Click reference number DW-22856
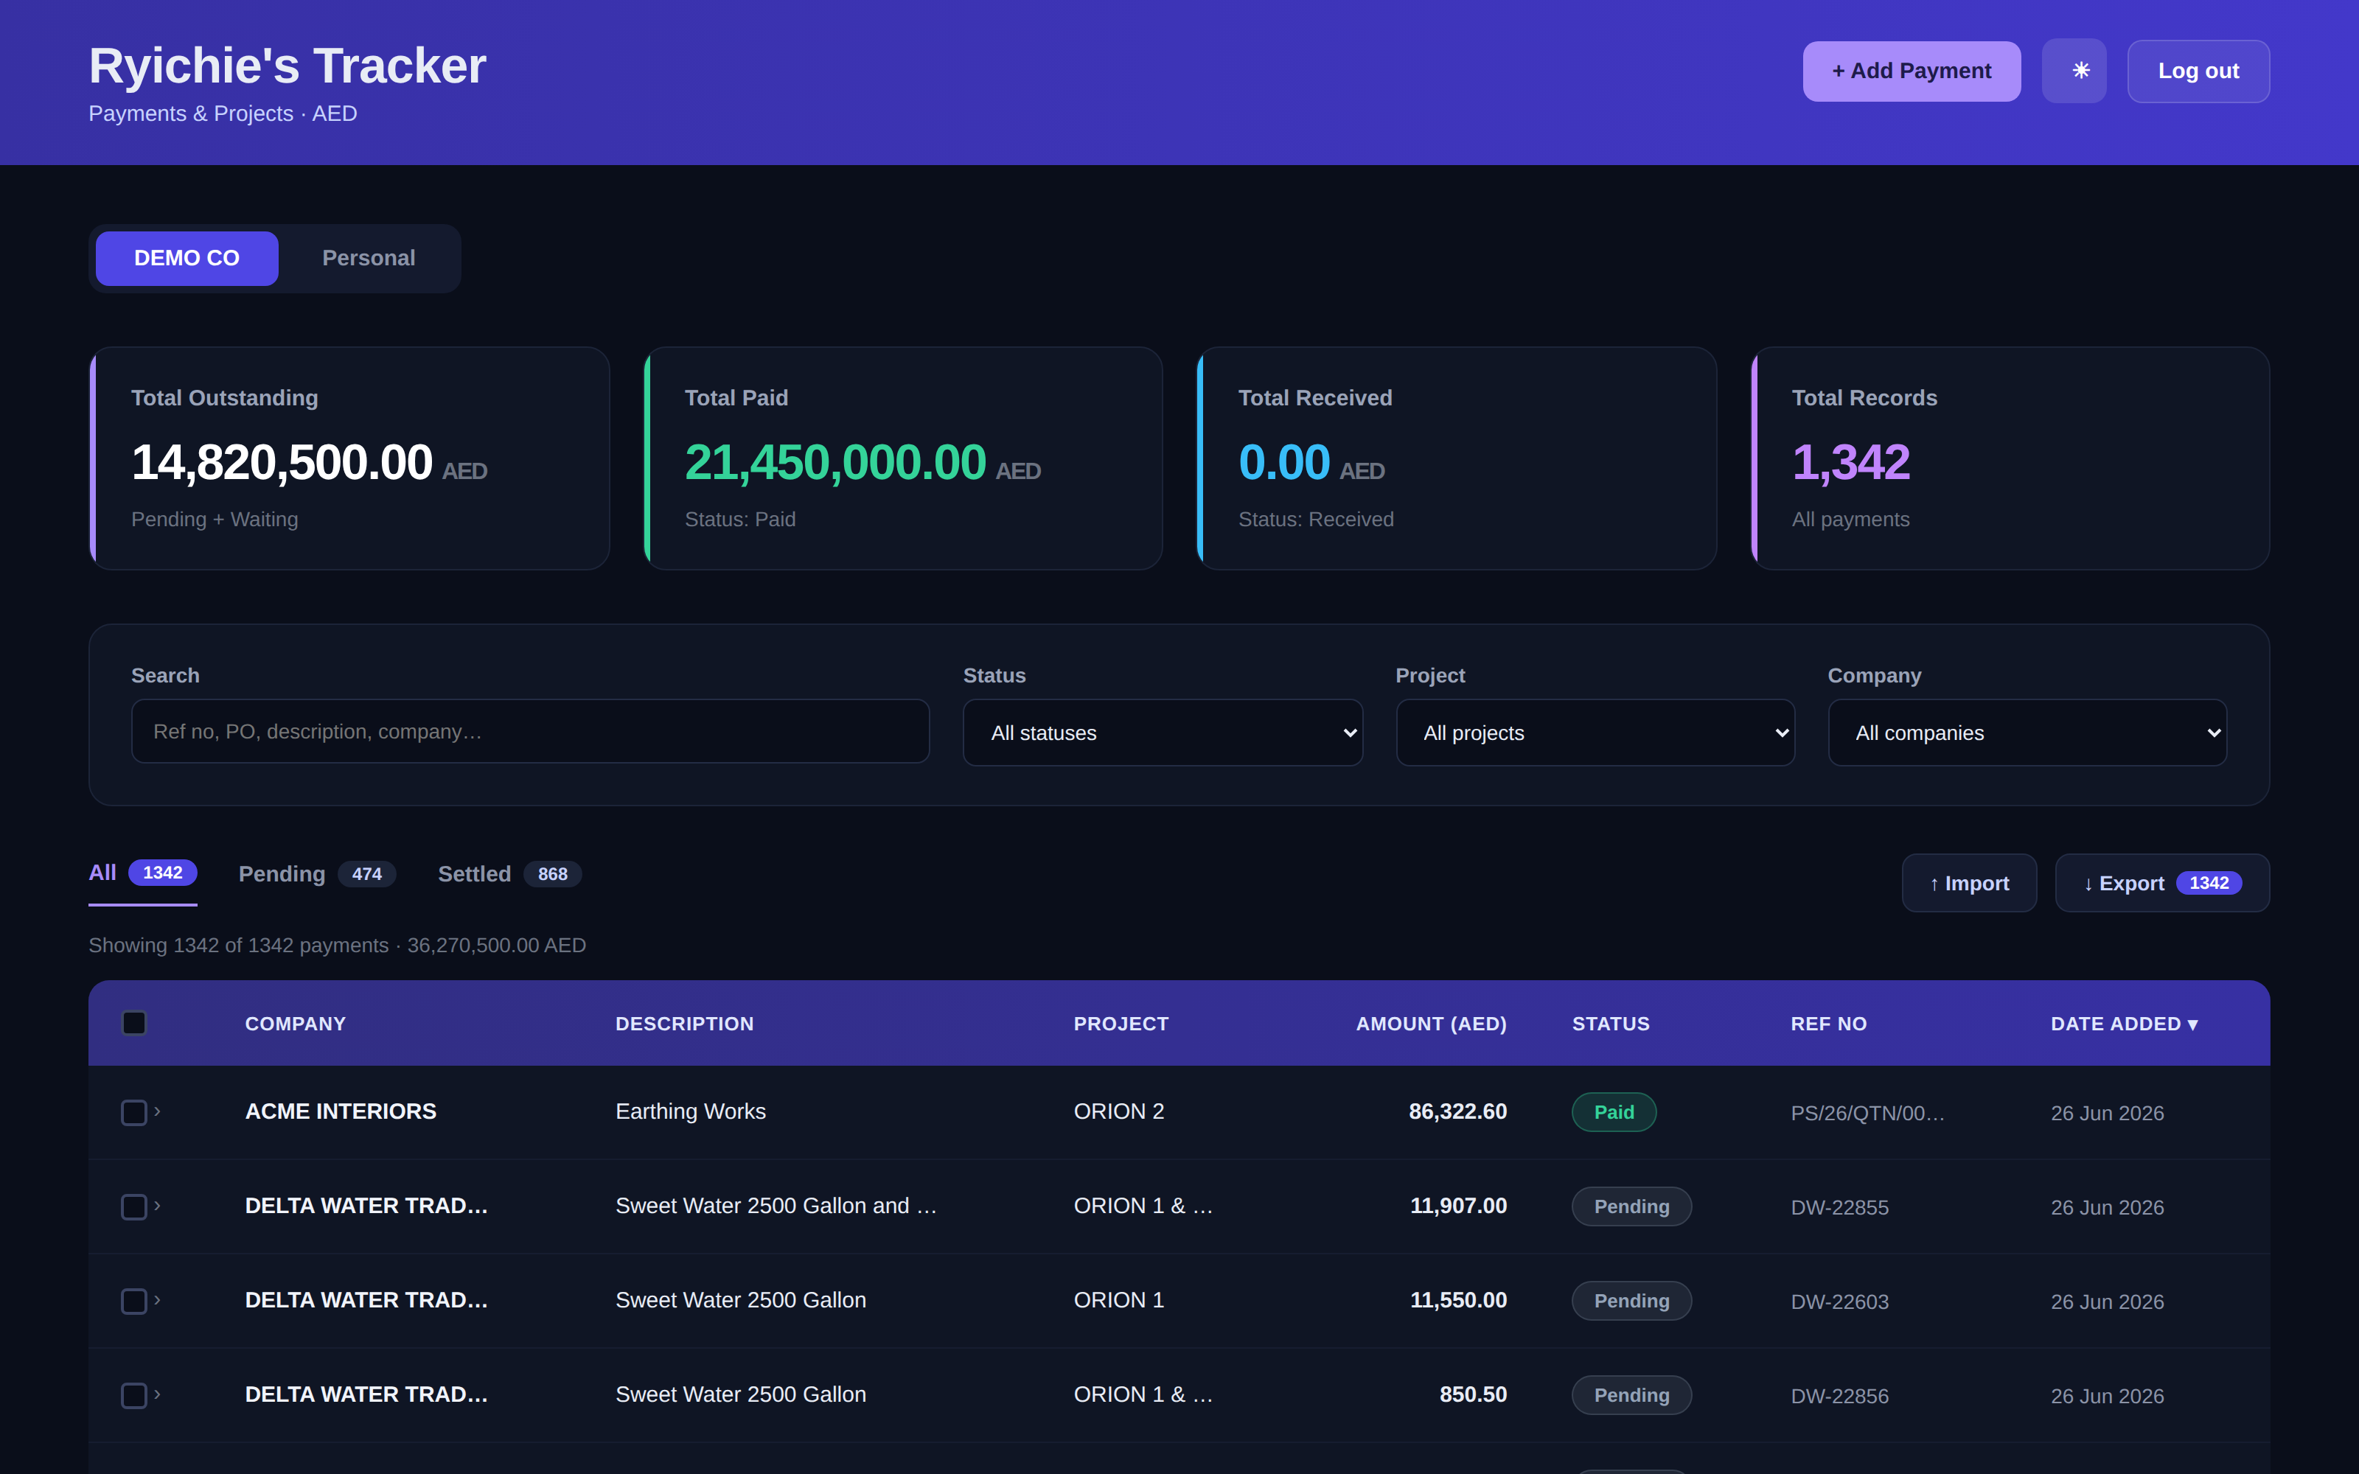The width and height of the screenshot is (2359, 1474). (1839, 1397)
